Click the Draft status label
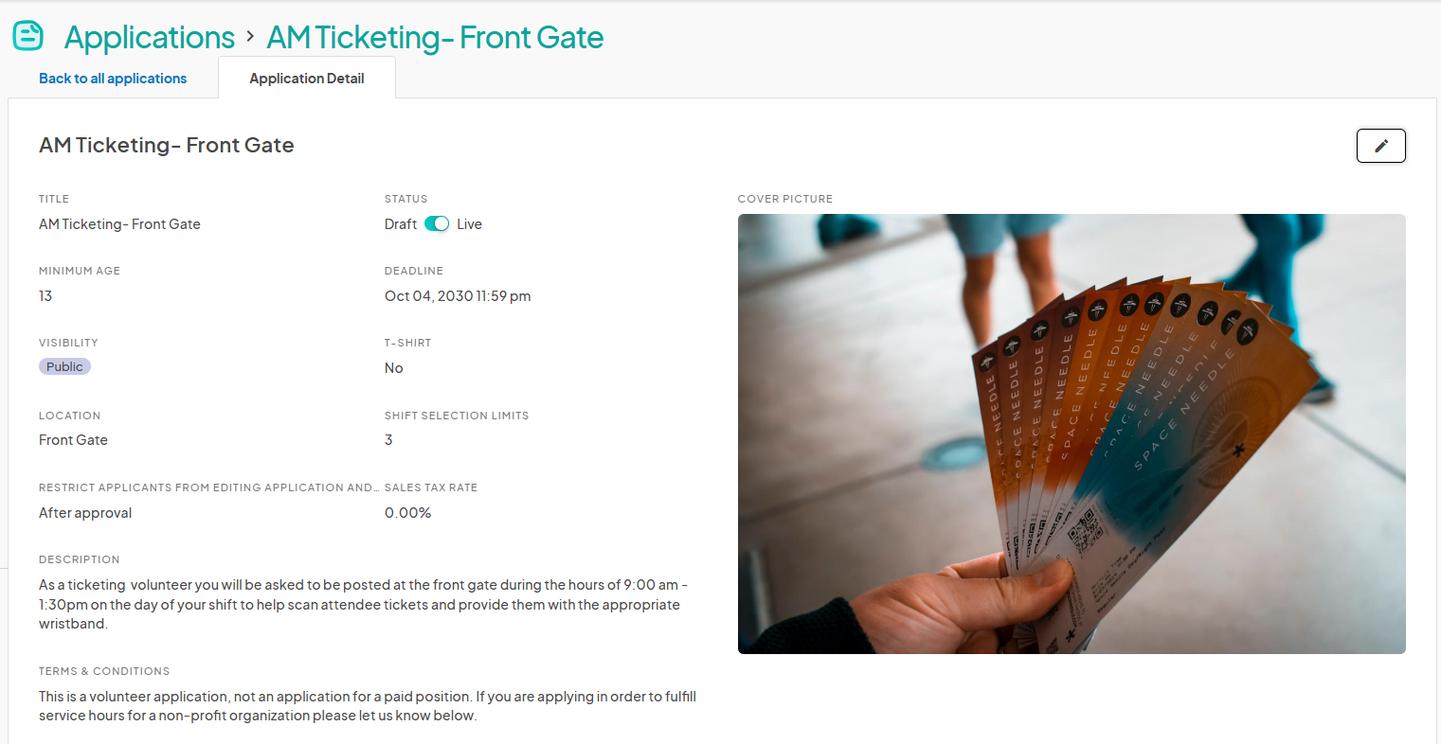 click(401, 224)
